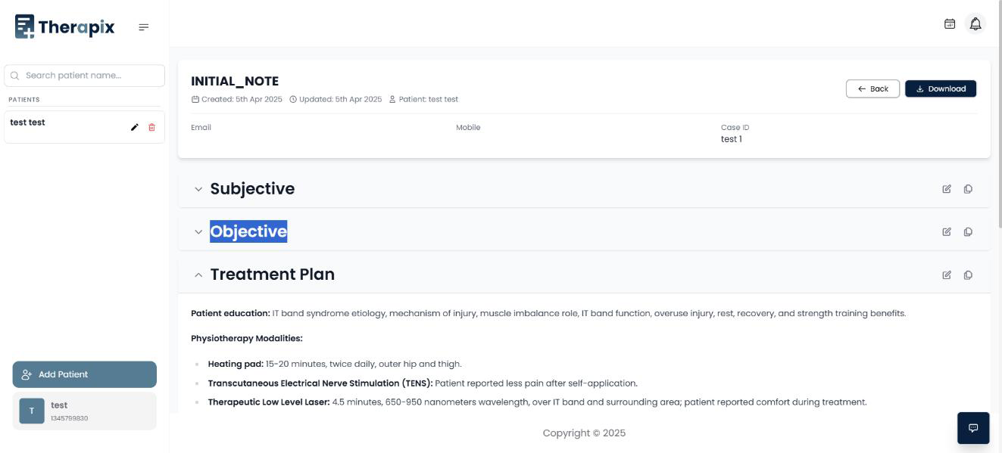Edit the Treatment Plan section
The height and width of the screenshot is (453, 1002).
pyautogui.click(x=947, y=275)
